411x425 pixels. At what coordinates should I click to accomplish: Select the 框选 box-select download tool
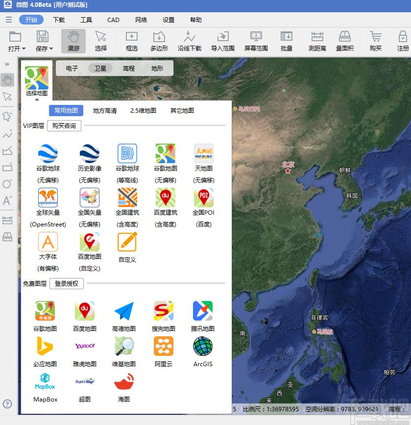[132, 41]
